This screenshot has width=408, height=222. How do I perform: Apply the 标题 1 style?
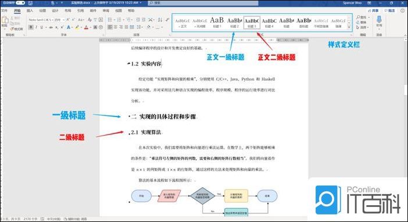pyautogui.click(x=217, y=23)
